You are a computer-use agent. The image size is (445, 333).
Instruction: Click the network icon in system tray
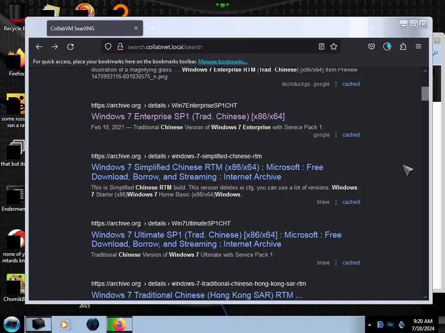(x=391, y=324)
